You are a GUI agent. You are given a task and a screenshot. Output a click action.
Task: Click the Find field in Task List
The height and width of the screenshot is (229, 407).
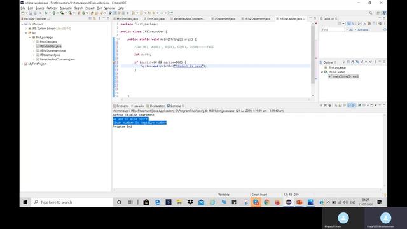point(333,30)
